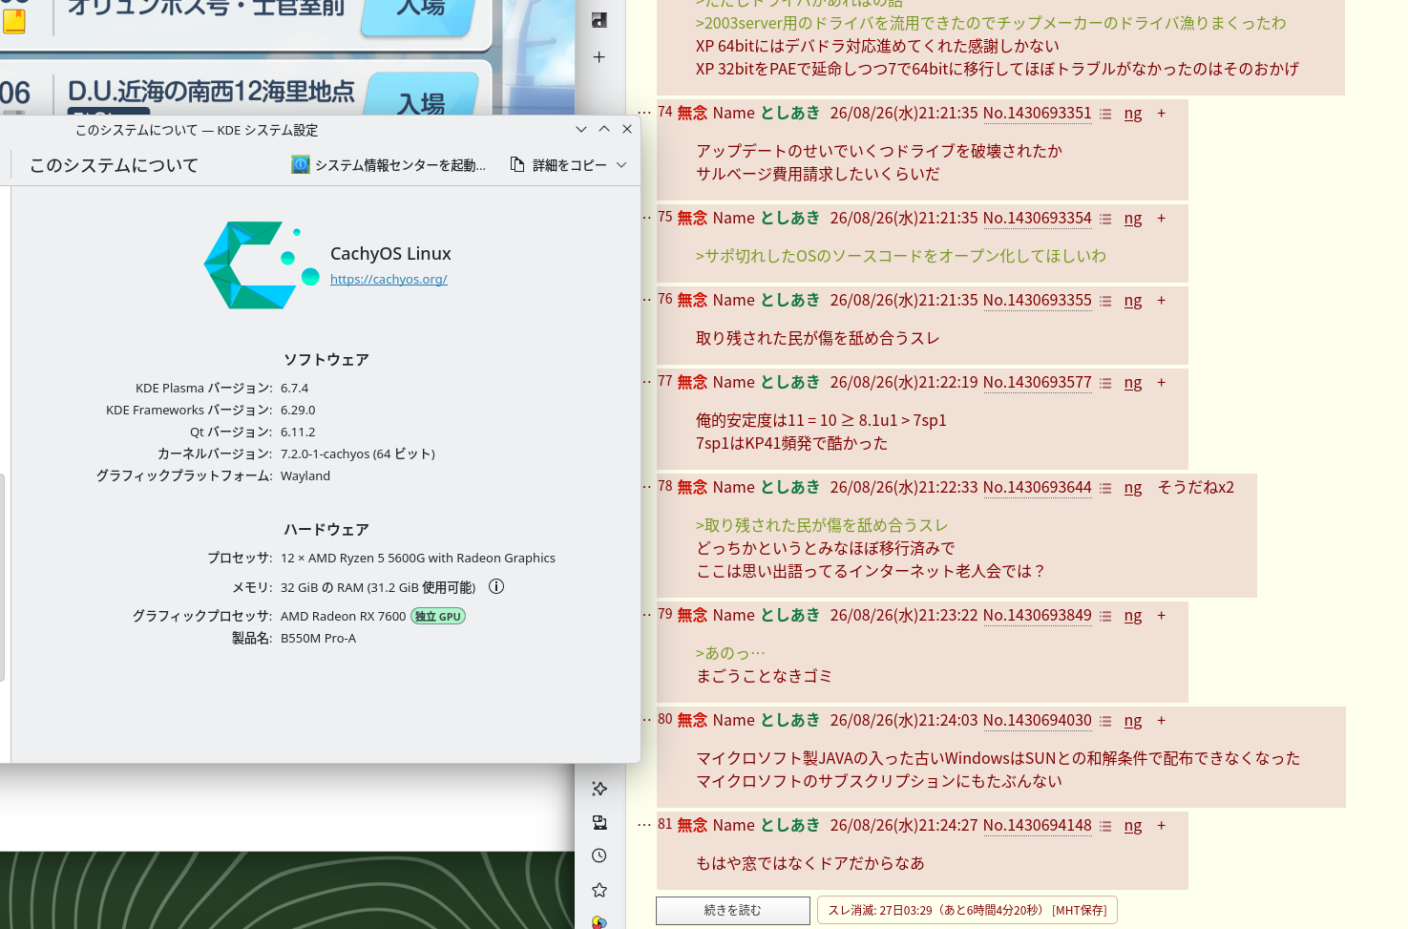Click the list icon on post No.1430693849
The image size is (1408, 929).
(1105, 616)
